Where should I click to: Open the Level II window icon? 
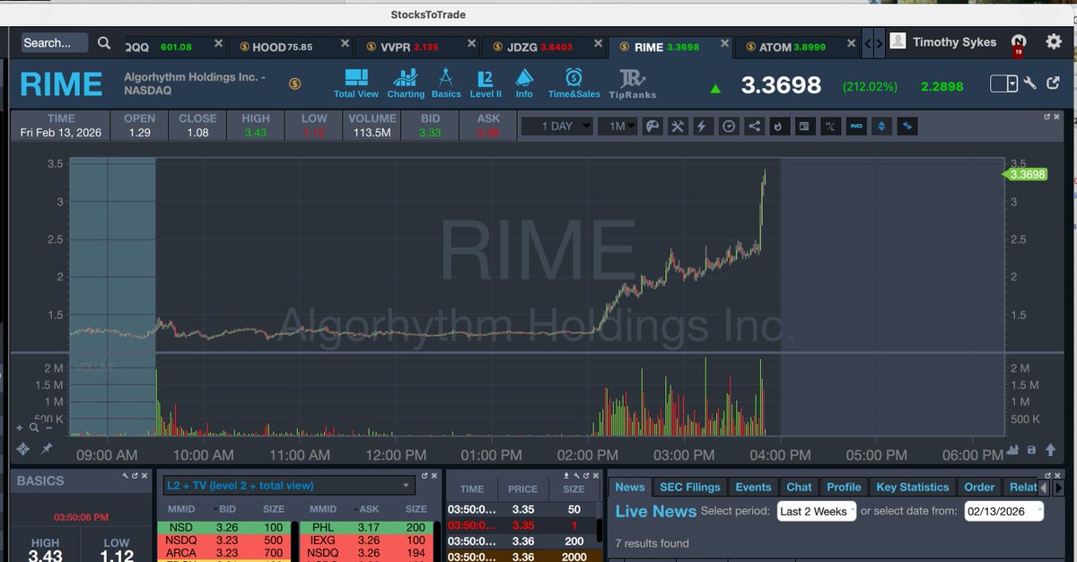pos(486,82)
